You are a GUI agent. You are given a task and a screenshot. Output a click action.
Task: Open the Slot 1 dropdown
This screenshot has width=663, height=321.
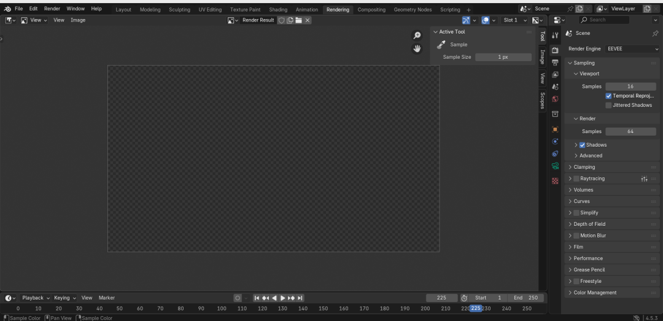(515, 20)
